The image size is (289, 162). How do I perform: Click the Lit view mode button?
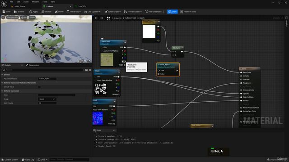[x=24, y=18]
